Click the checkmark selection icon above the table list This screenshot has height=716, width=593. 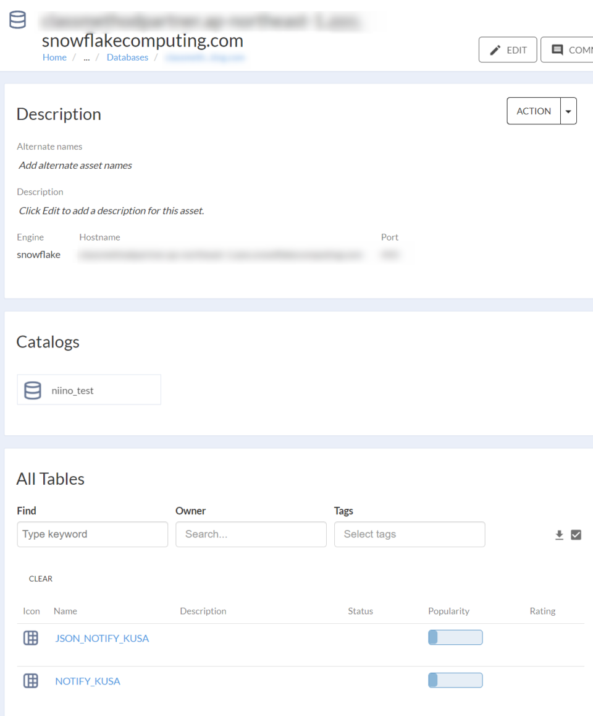(x=576, y=534)
